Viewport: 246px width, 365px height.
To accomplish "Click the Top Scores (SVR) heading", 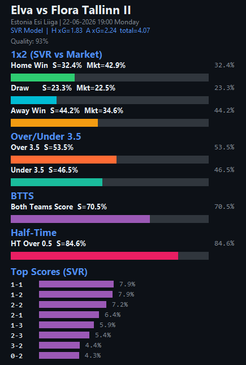I will click(x=49, y=272).
